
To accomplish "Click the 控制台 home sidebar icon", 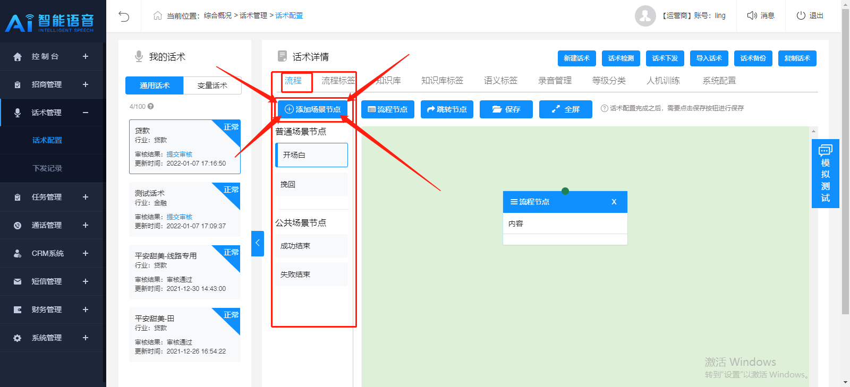I will [x=18, y=56].
